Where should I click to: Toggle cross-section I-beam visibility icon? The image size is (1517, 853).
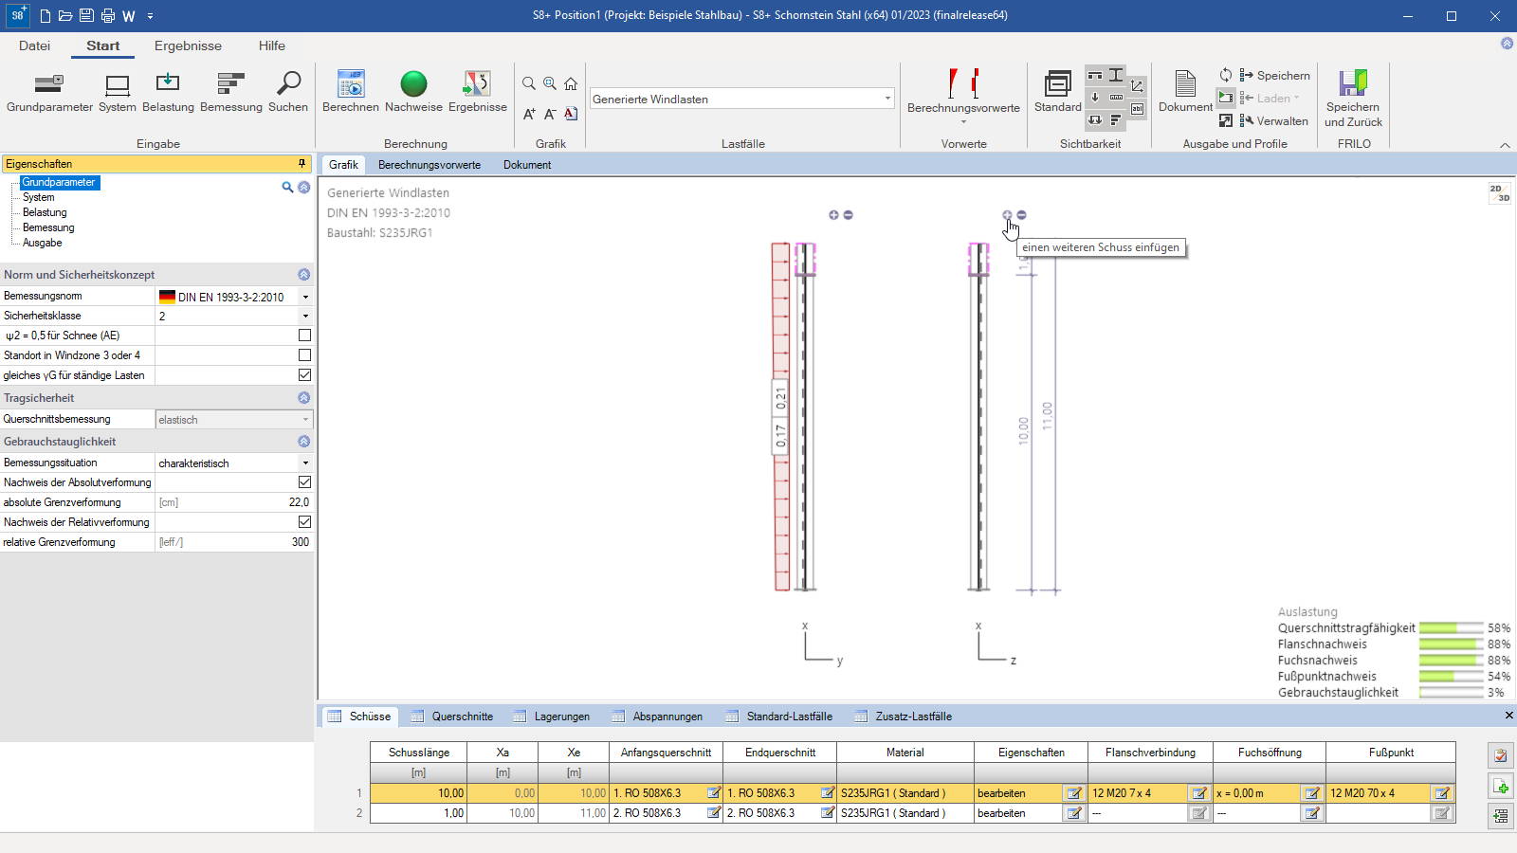[x=1116, y=75]
